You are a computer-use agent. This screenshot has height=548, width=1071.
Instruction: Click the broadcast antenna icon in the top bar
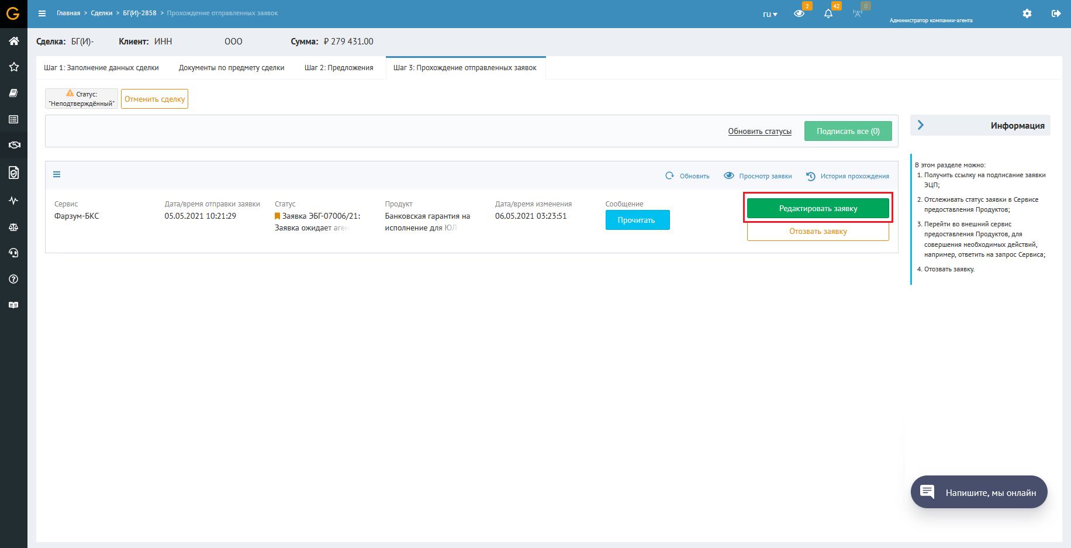858,13
